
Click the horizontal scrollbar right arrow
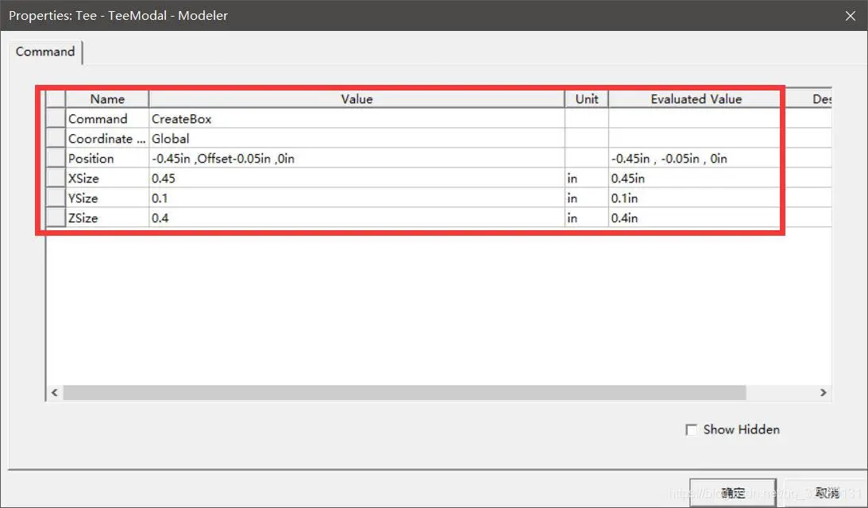pyautogui.click(x=824, y=392)
